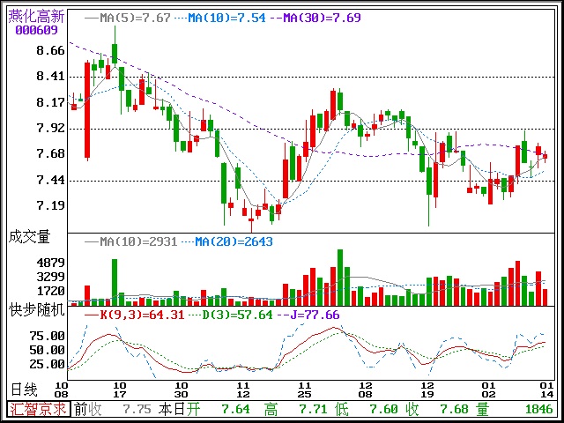This screenshot has width=564, height=423.
Task: Click the open price value 7.64
Action: pyautogui.click(x=235, y=409)
